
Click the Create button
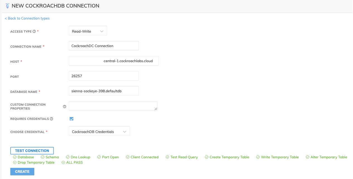click(22, 171)
